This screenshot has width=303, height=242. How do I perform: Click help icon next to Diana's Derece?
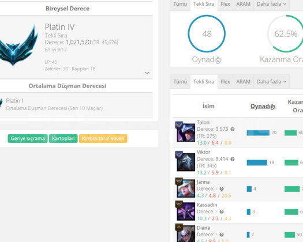[222, 235]
